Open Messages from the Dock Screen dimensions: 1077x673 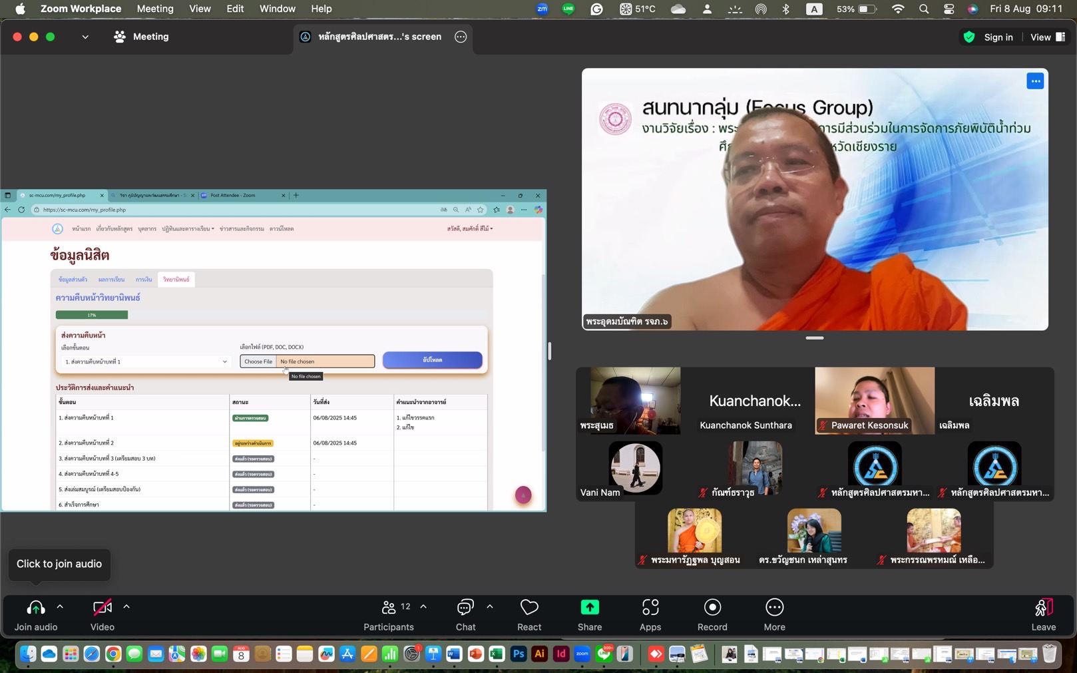coord(134,654)
